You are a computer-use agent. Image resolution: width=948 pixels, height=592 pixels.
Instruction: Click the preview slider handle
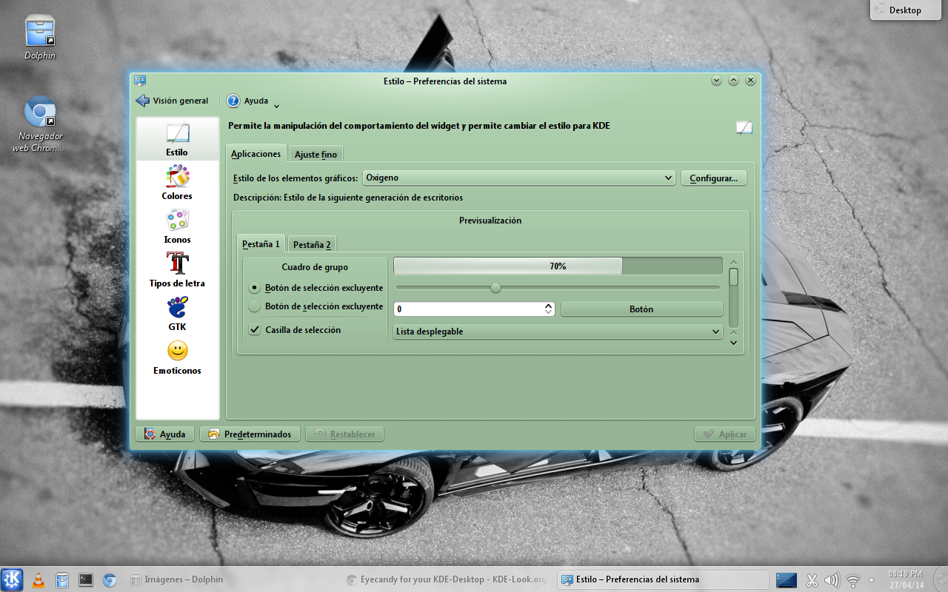point(495,287)
